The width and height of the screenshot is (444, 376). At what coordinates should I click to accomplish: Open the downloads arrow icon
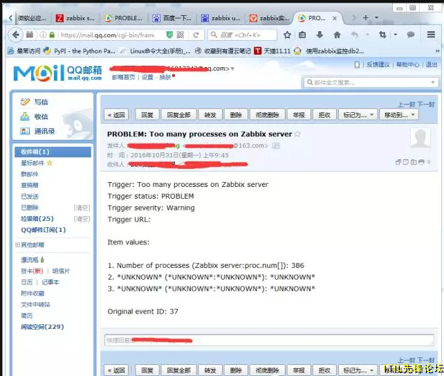(320, 35)
